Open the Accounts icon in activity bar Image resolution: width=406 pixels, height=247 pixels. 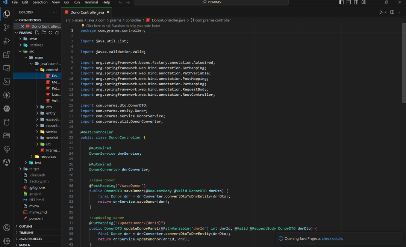point(6,227)
